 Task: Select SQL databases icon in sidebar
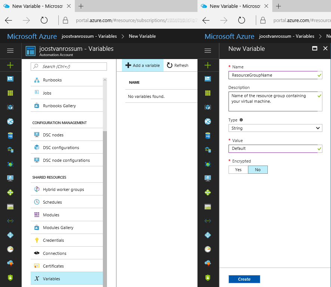coord(10,135)
